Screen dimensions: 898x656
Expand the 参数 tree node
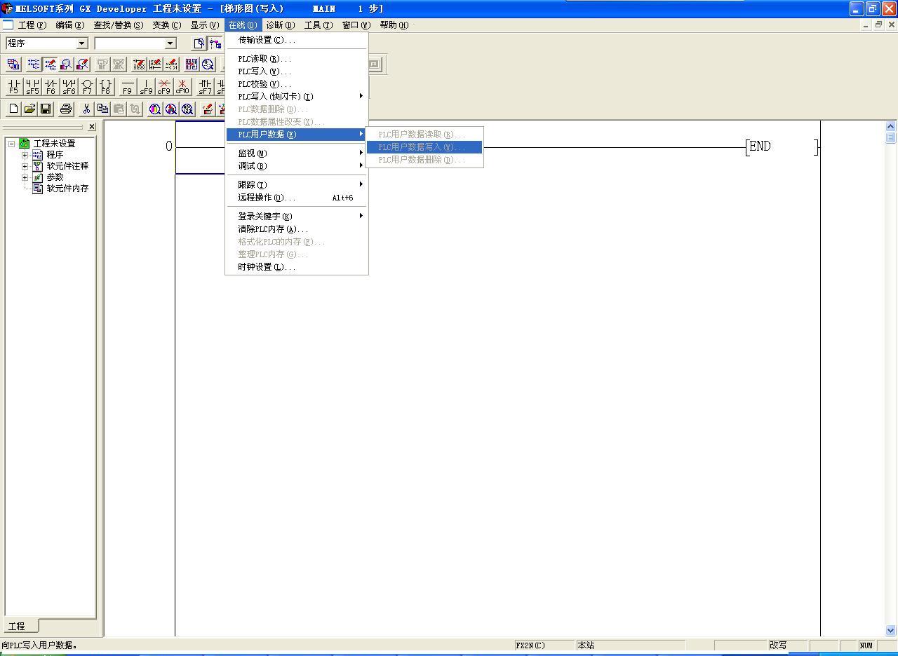coord(25,177)
